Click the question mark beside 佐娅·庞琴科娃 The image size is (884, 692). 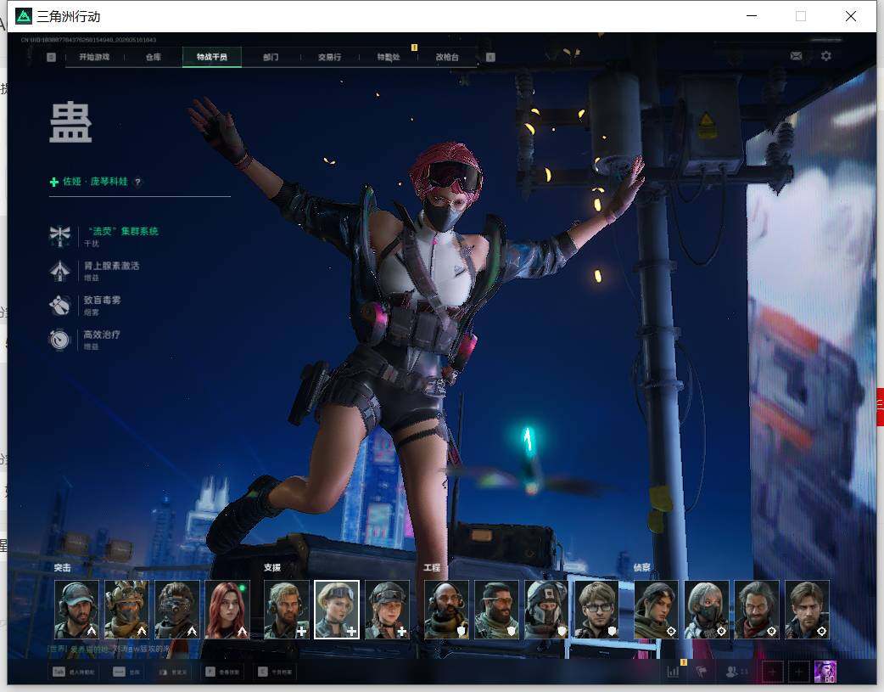point(137,182)
